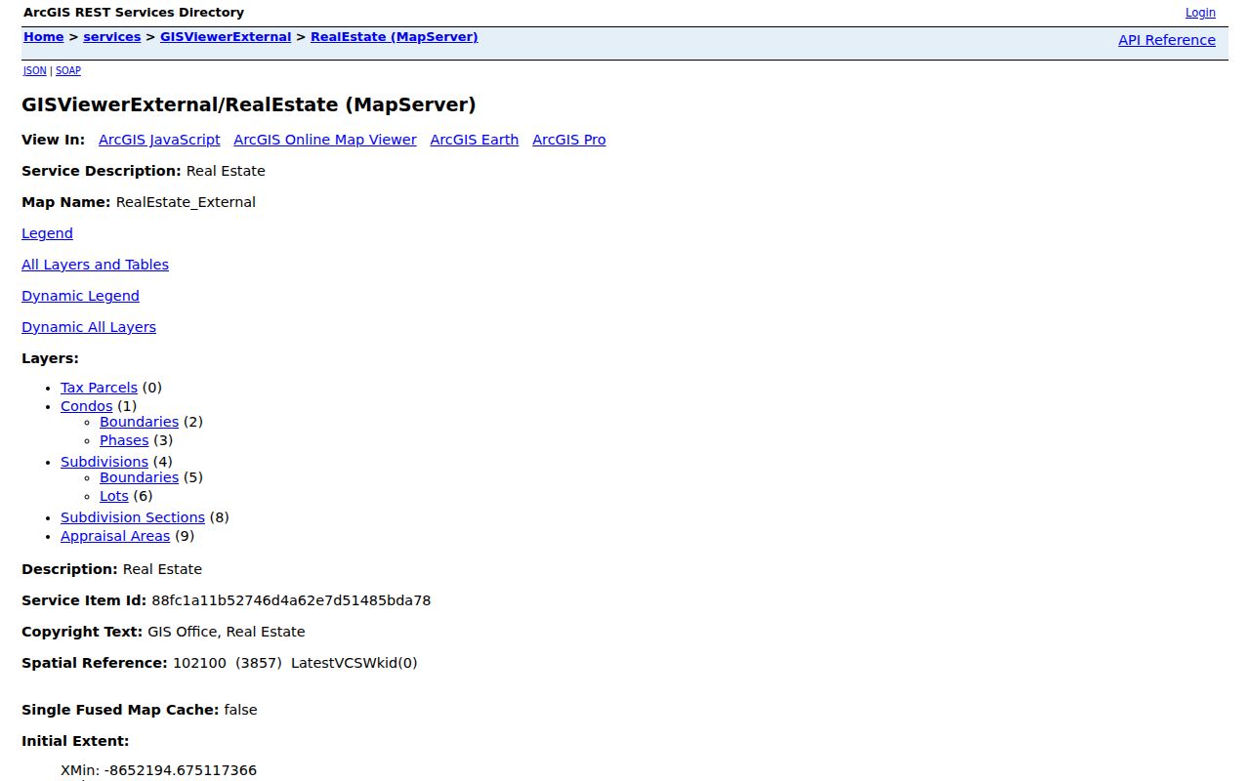Open GISViewerExternal breadcrumb folder
This screenshot has height=781, width=1250.
(226, 37)
